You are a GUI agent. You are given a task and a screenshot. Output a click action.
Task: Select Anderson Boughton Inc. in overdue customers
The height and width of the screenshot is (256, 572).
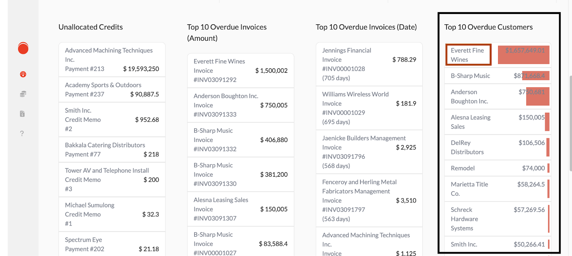(498, 97)
